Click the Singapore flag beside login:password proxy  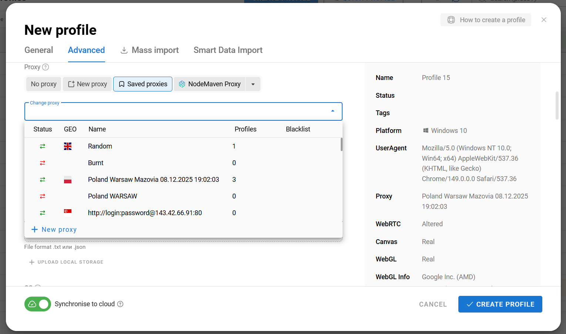[68, 211]
